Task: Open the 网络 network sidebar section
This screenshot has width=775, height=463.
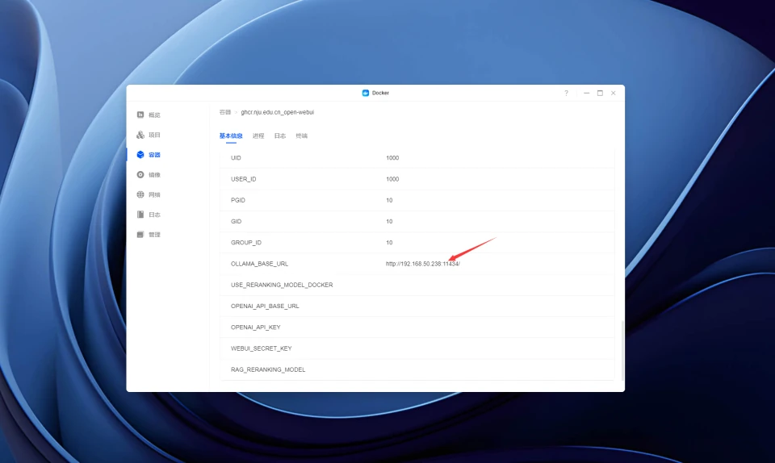Action: (149, 194)
